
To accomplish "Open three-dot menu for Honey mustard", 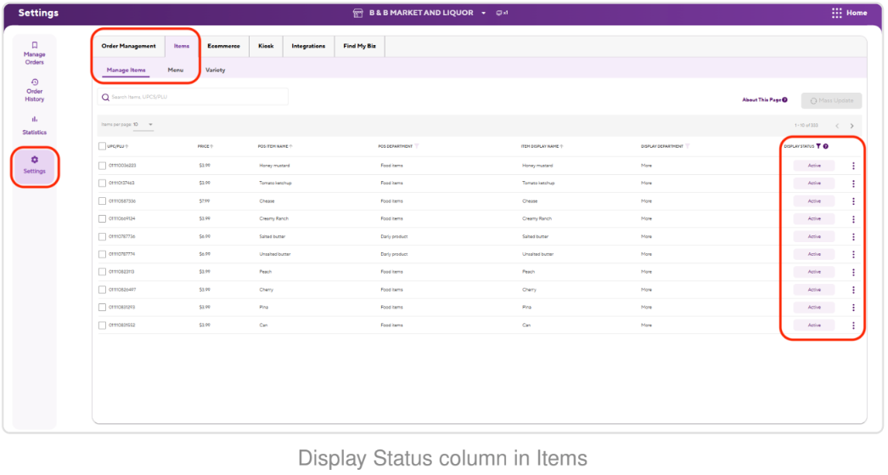I will (x=853, y=166).
